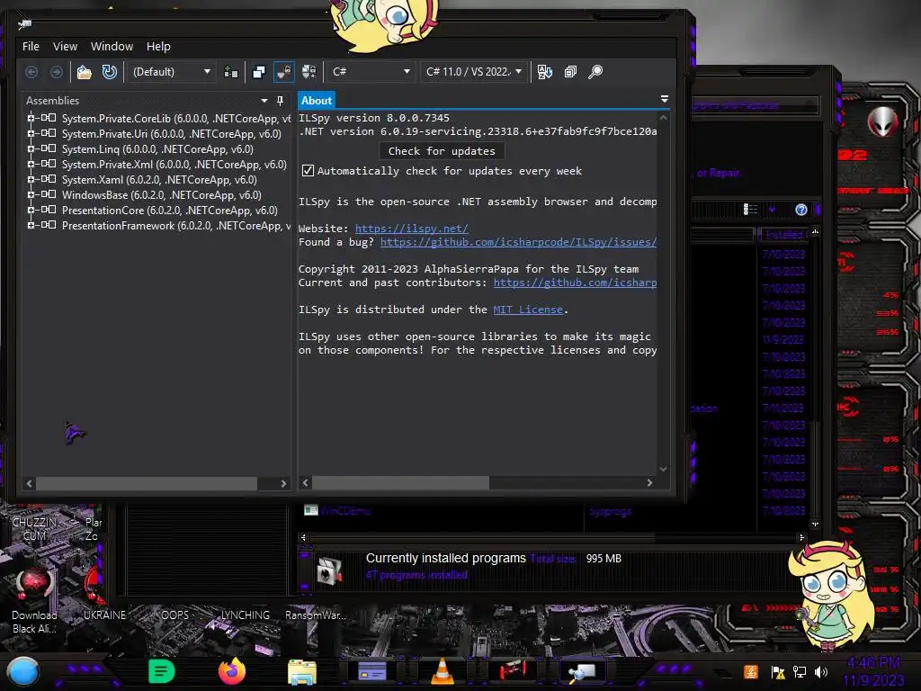Open the C# 11.0 / VS 2022 version dropdown
921x691 pixels.
473,72
